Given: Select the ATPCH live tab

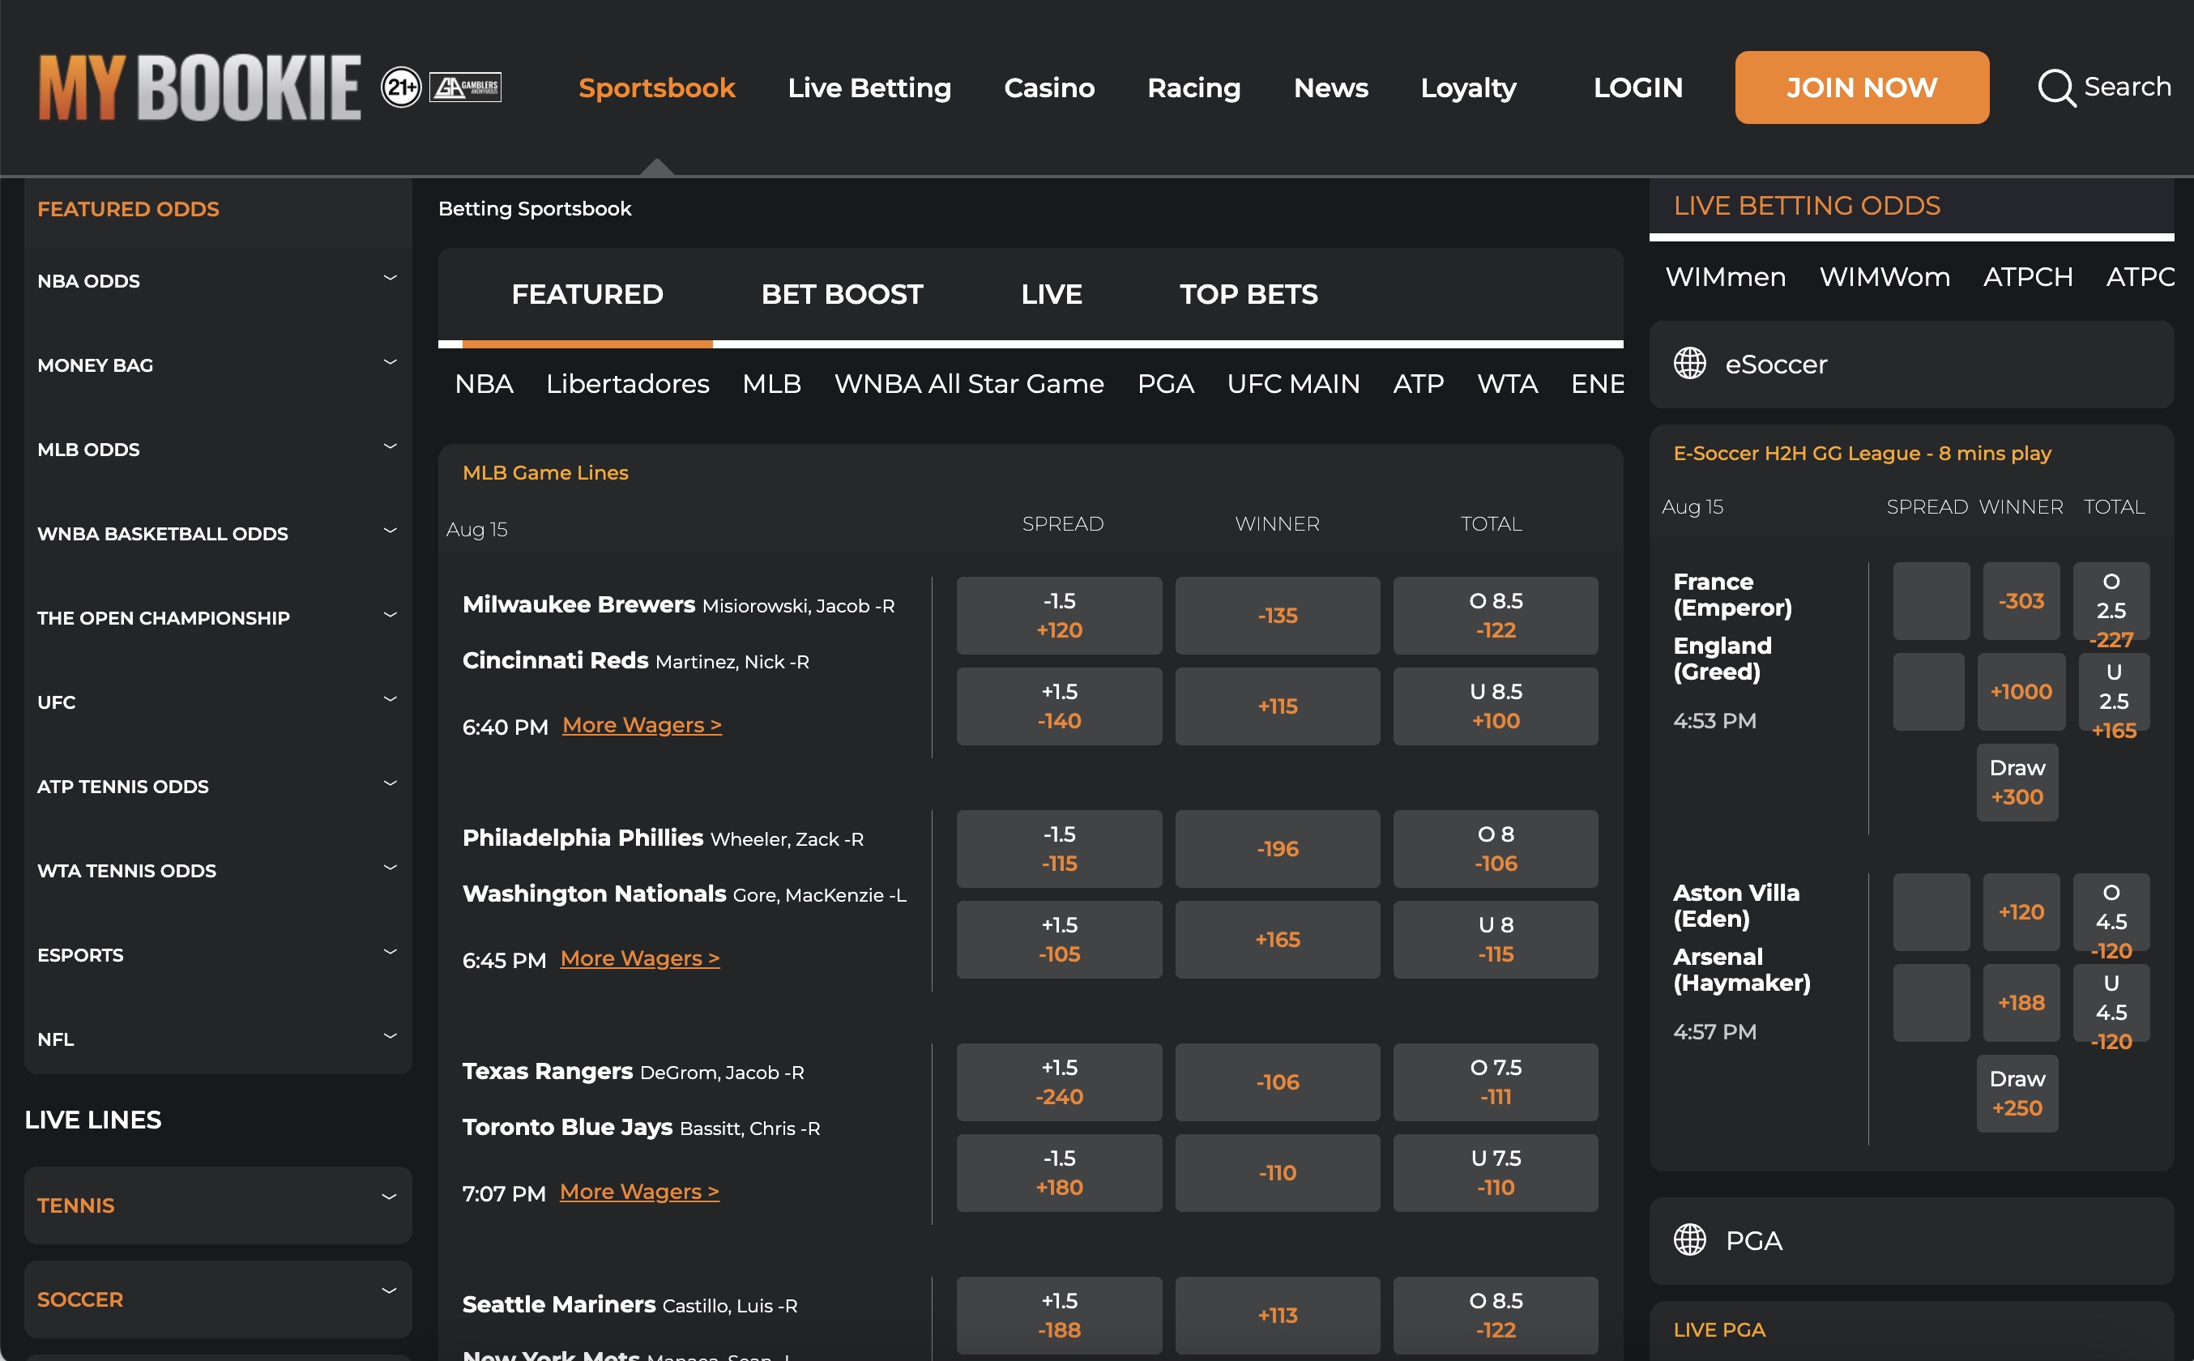Looking at the screenshot, I should (2028, 276).
